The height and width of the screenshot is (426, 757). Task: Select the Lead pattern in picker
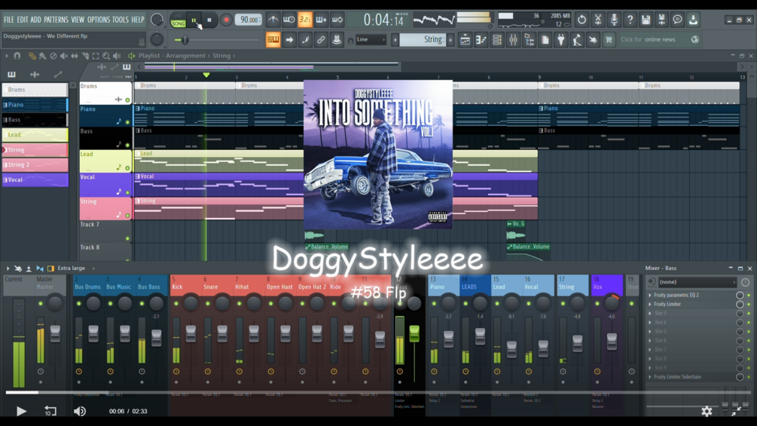pyautogui.click(x=35, y=135)
